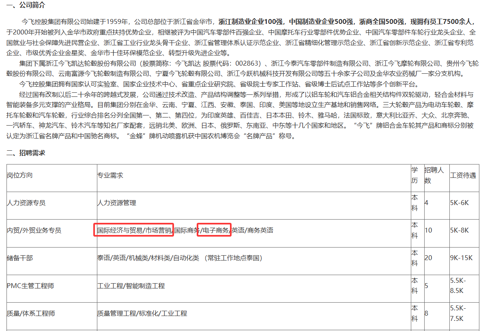Image resolution: width=481 pixels, height=331 pixels.
Task: Select the 质量/体系工程师 position cell
Action: (x=31, y=313)
